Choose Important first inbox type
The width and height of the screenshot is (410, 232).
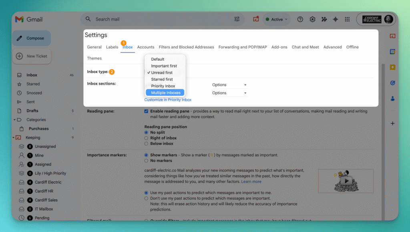tap(165, 66)
